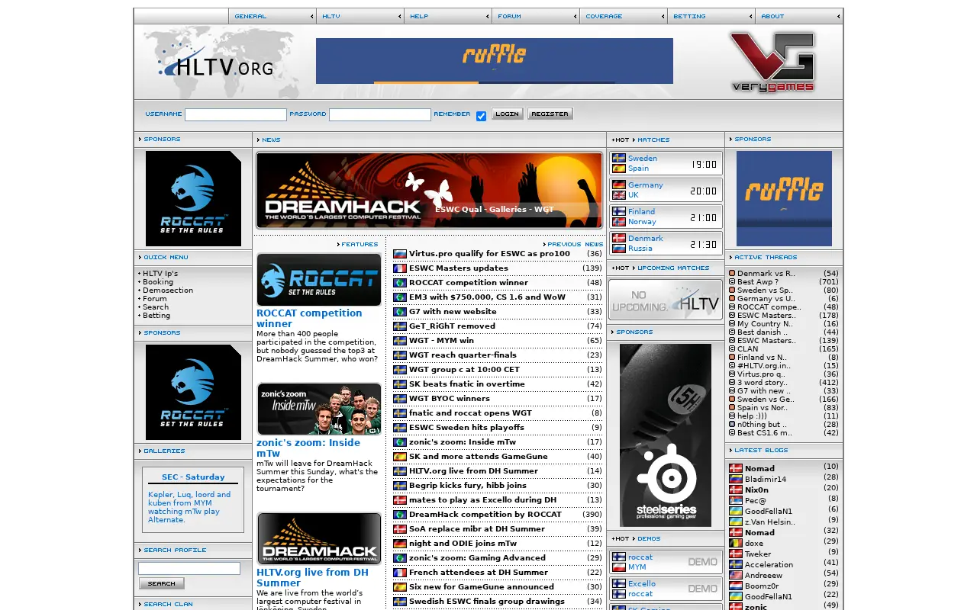Viewport: 977px width, 610px height.
Task: Click the flag icon beside blogger Tweker
Action: tap(736, 554)
